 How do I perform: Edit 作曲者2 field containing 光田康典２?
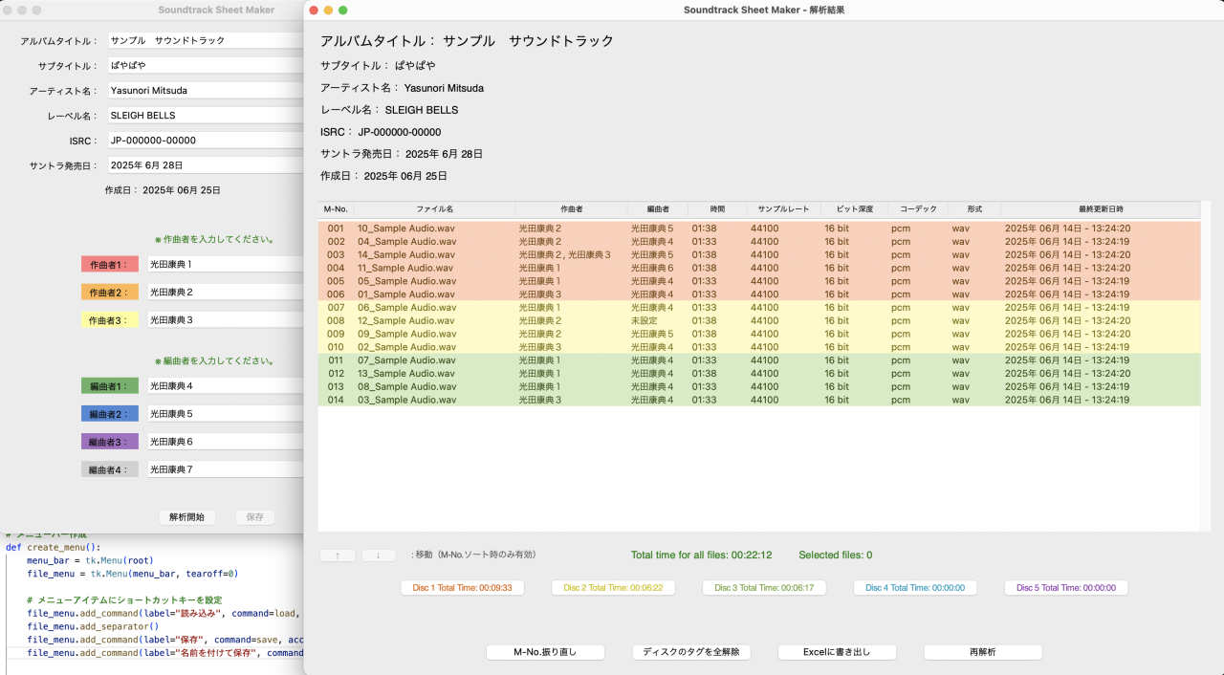coord(225,292)
